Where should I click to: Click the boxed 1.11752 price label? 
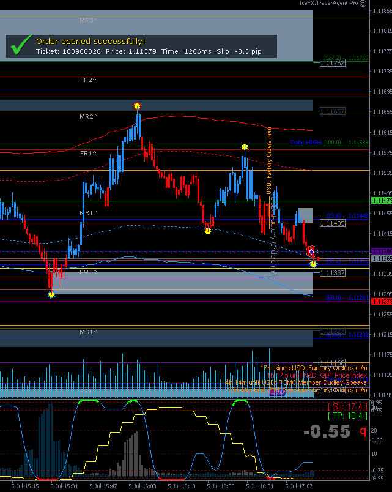point(333,63)
